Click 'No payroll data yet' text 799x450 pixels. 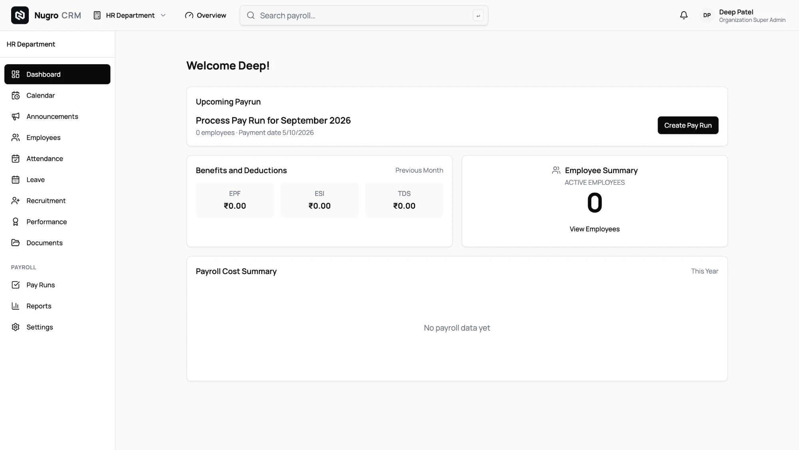(457, 328)
